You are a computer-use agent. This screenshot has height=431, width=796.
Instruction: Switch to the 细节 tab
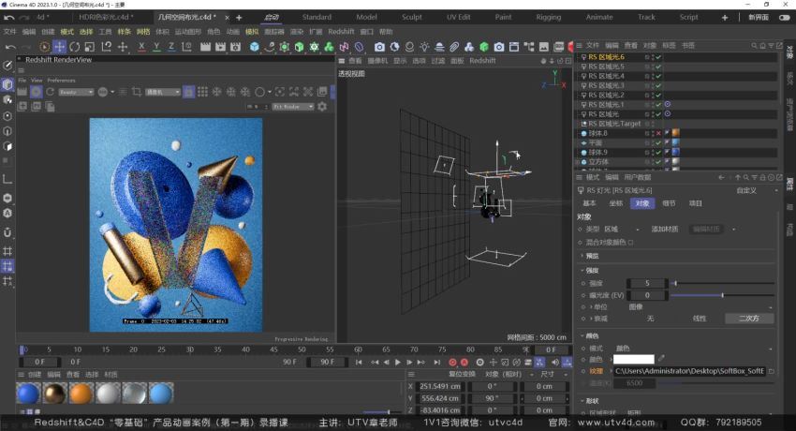tap(669, 202)
